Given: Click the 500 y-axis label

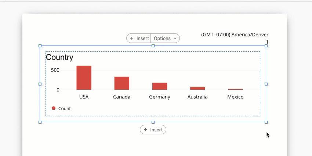Looking at the screenshot, I should [x=55, y=70].
